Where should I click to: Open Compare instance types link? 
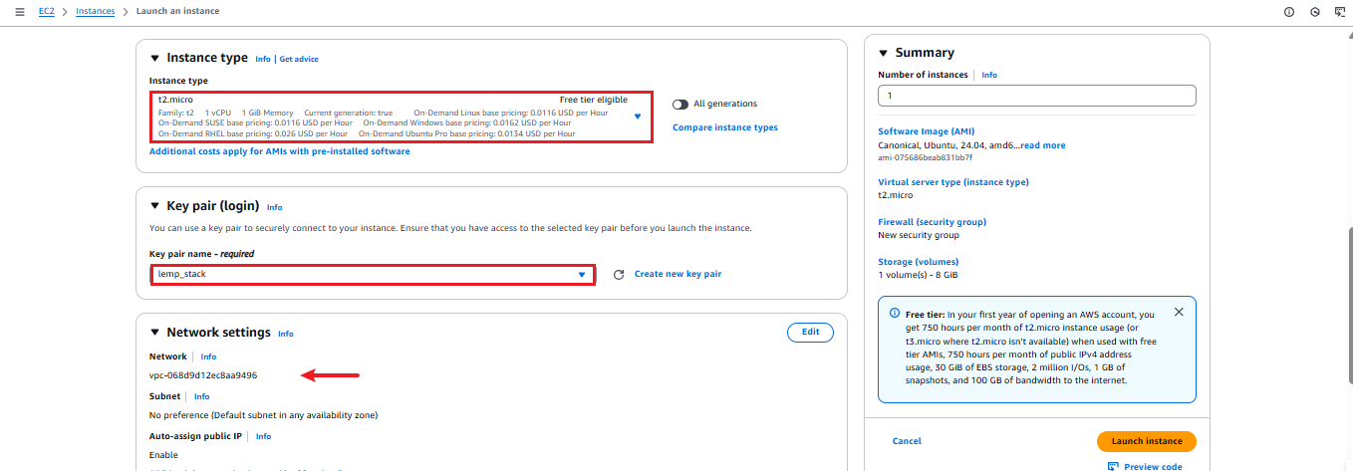(x=725, y=127)
